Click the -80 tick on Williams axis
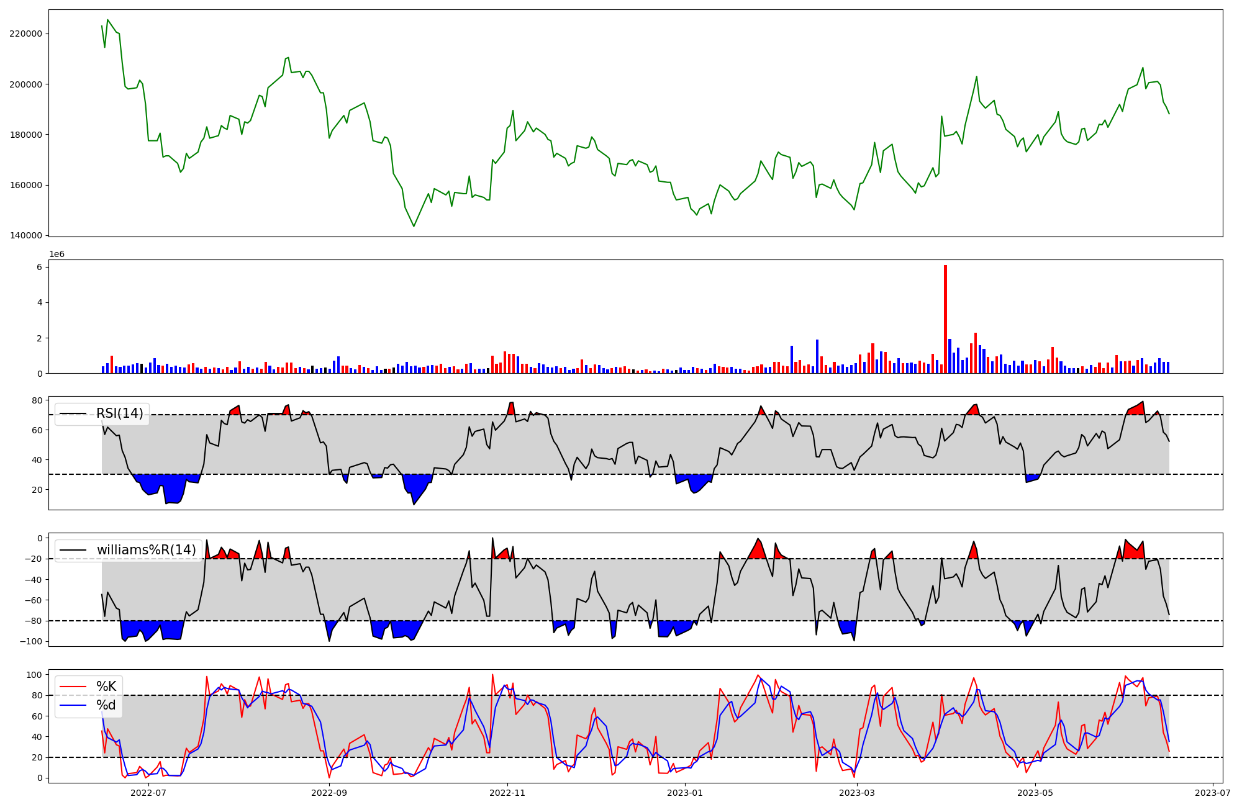 (x=34, y=621)
